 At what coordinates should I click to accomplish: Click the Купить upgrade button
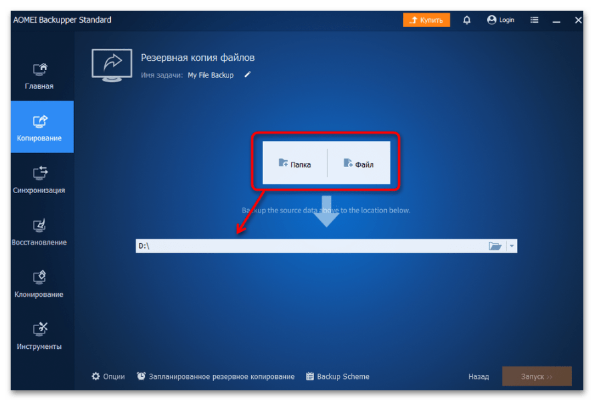click(x=426, y=19)
